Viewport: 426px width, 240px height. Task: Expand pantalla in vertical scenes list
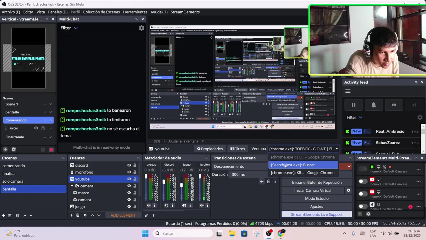pyautogui.click(x=50, y=112)
